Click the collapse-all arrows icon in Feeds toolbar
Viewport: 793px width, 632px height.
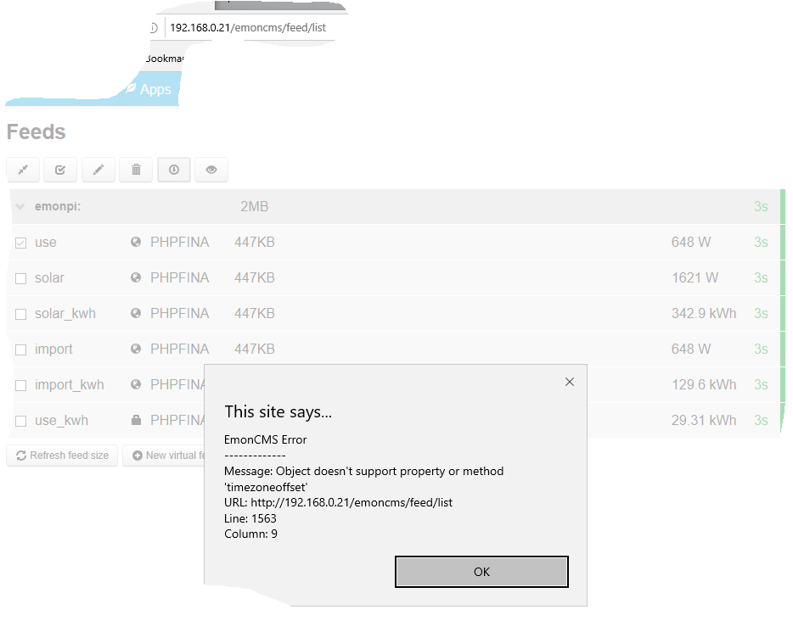pos(23,170)
